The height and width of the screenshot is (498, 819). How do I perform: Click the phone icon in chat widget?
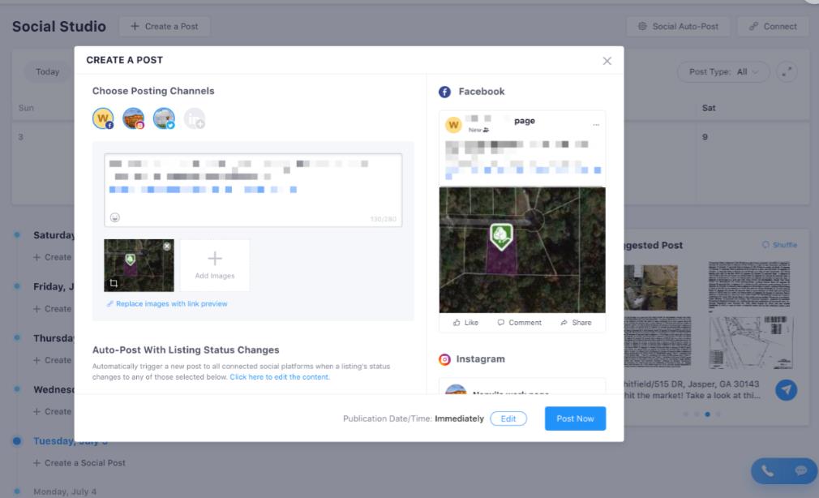click(x=767, y=470)
